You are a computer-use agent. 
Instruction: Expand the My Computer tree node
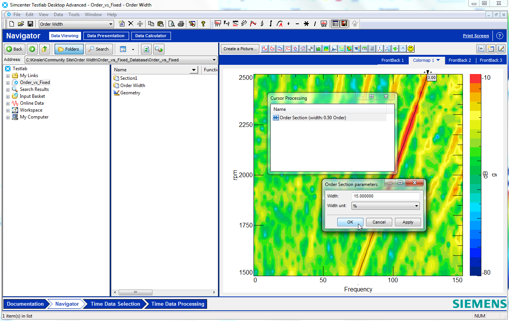point(8,117)
